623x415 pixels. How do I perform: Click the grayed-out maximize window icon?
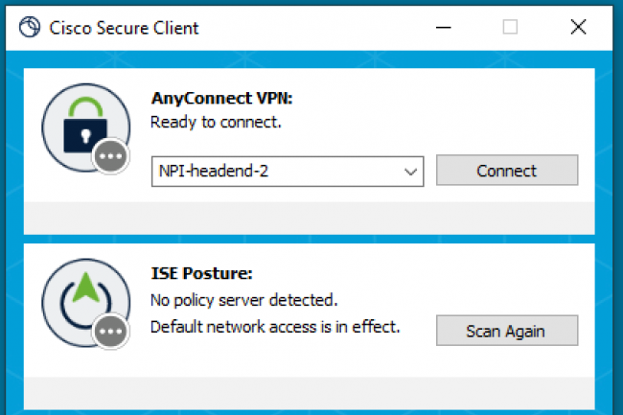tap(510, 27)
